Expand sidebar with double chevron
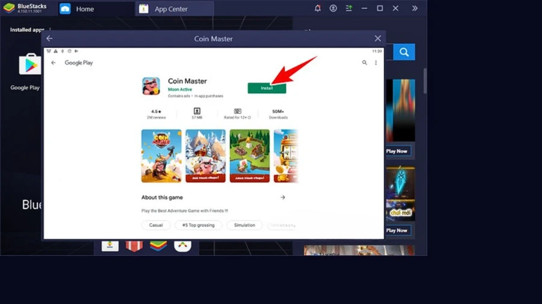The image size is (542, 304). pos(415,8)
